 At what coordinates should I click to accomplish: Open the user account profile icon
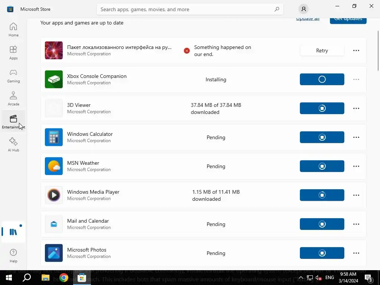pos(304,9)
